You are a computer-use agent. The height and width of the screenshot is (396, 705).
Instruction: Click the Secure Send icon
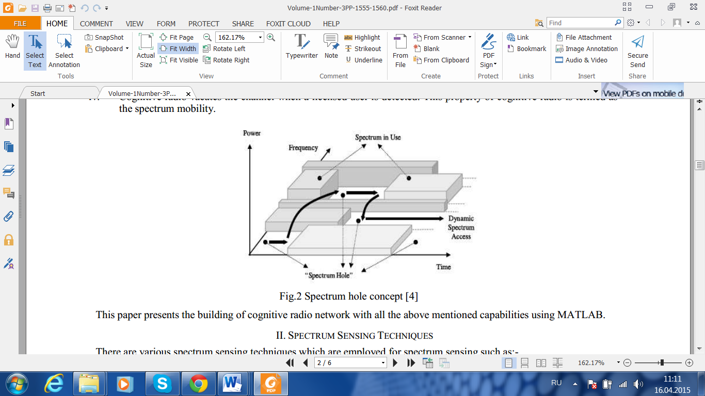pos(637,51)
